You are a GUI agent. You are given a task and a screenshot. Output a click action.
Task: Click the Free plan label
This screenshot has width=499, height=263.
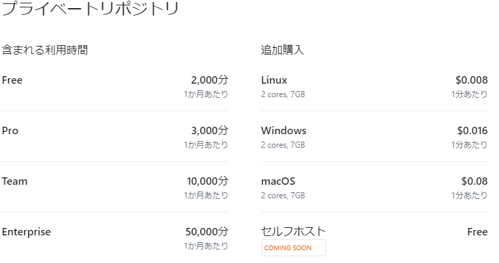(12, 80)
